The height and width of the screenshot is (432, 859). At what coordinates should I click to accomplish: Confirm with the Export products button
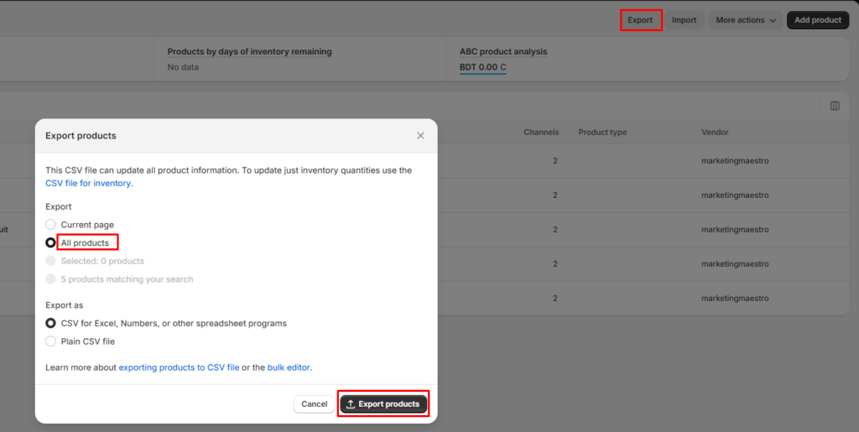coord(383,404)
